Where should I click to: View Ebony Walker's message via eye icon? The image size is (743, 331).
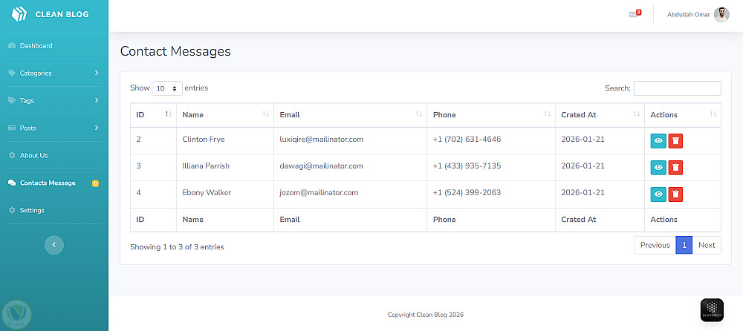[658, 194]
